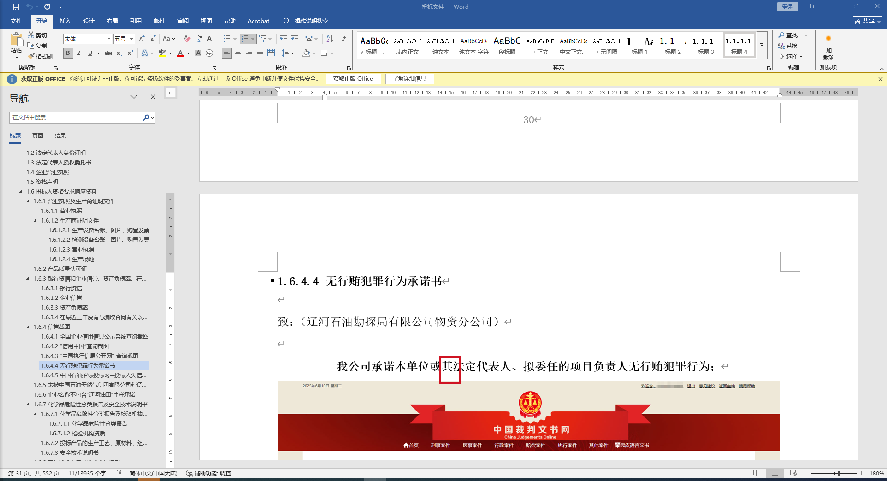Image resolution: width=887 pixels, height=481 pixels.
Task: Switch to 页面 tab in navigation pane
Action: (38, 136)
